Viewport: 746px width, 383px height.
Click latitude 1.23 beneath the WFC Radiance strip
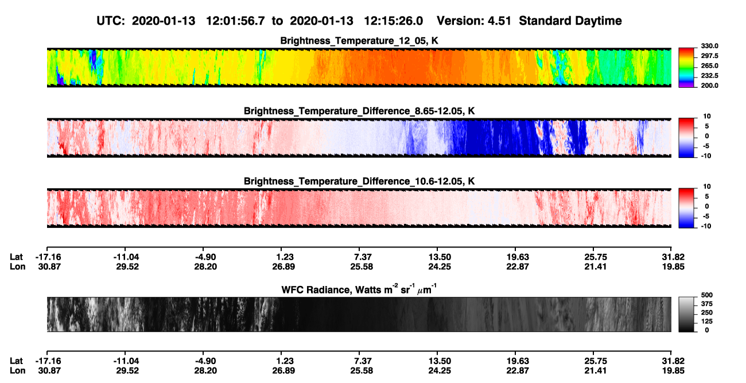[x=284, y=361]
